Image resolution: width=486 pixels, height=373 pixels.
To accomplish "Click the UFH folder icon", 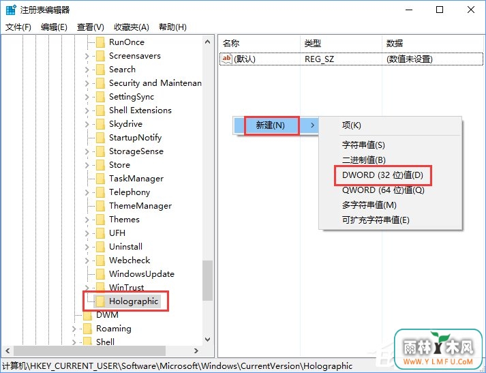I will click(100, 233).
